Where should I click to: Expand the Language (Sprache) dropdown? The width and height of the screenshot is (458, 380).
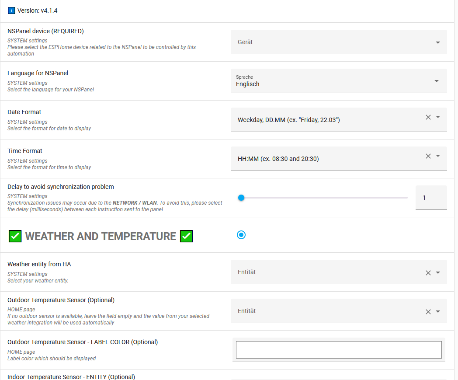pyautogui.click(x=436, y=81)
